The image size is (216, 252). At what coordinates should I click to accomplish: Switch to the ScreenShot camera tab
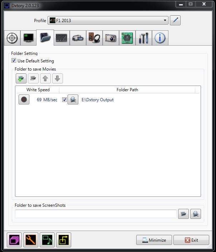(111, 38)
